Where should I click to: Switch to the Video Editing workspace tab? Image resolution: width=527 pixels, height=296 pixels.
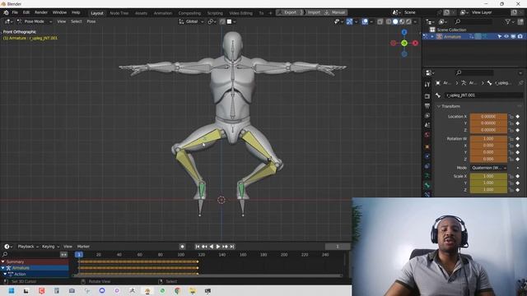(240, 13)
